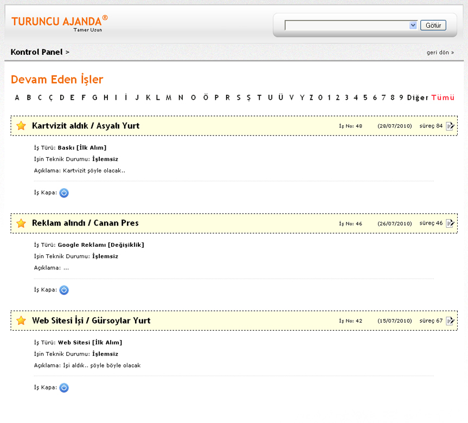
Task: Click the star icon beside Kartvizit aldık
Action: pyautogui.click(x=21, y=126)
